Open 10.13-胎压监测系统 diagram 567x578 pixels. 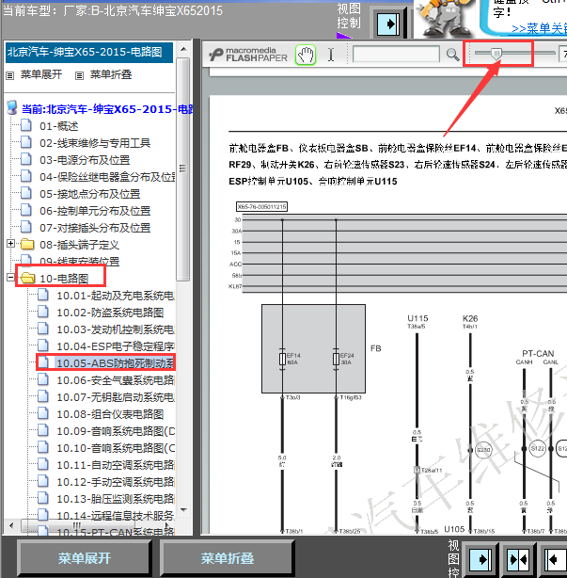click(116, 499)
